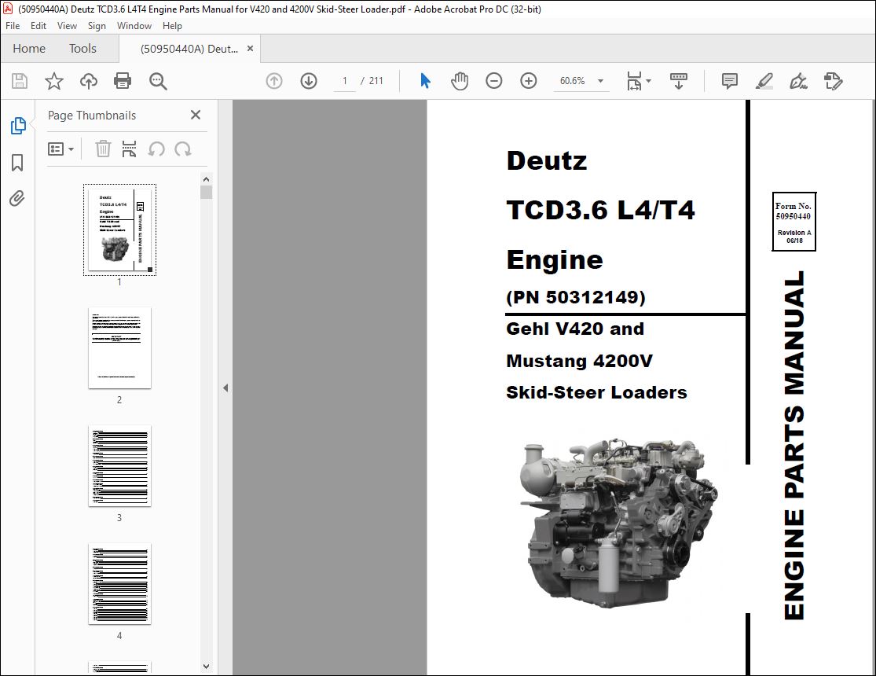Expand the fit page tool dropdown arrow
This screenshot has width=876, height=676.
pos(649,81)
